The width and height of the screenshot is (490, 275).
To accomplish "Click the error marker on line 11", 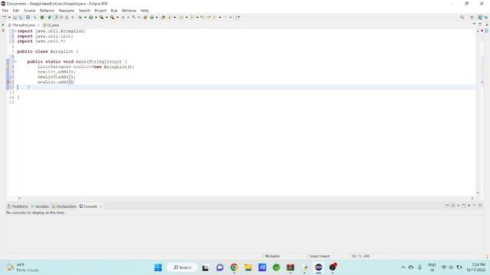I will coord(8,82).
